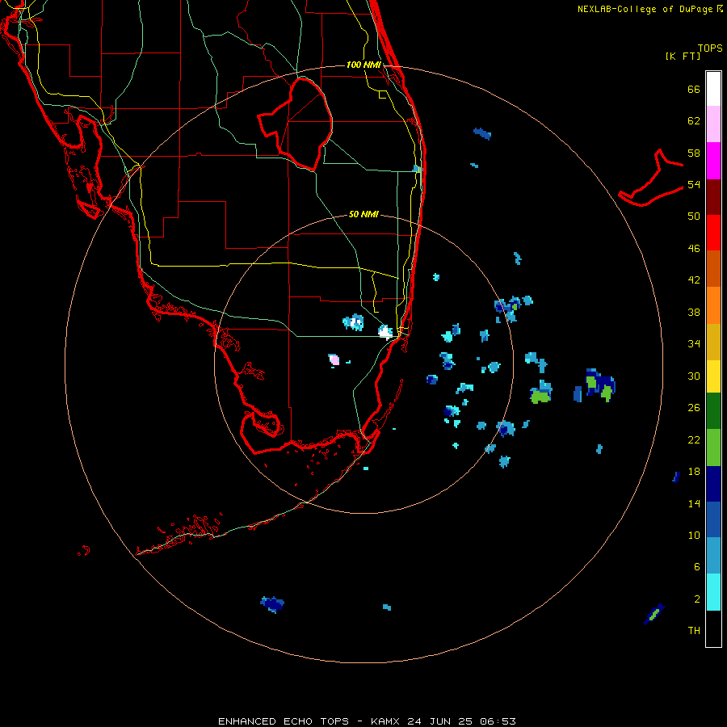Click the legend value '42'
The width and height of the screenshot is (727, 727).
coord(694,280)
